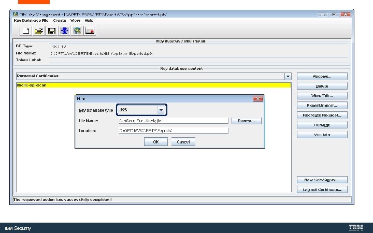Click the Save floppy disk toolbar icon
Screen dimensions: 373x233
(52, 31)
